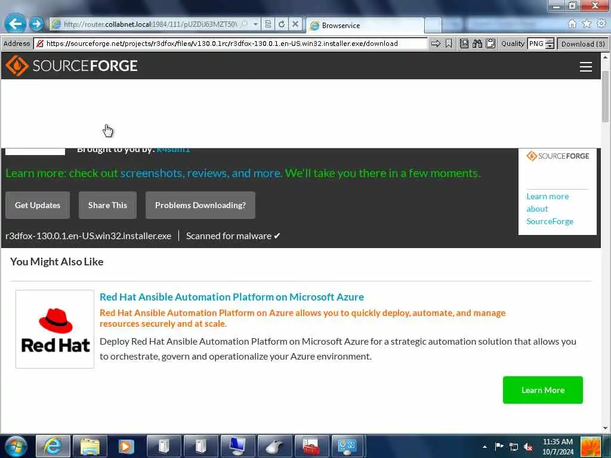
Task: Click the IE router.collabnet.local address field
Action: point(150,24)
